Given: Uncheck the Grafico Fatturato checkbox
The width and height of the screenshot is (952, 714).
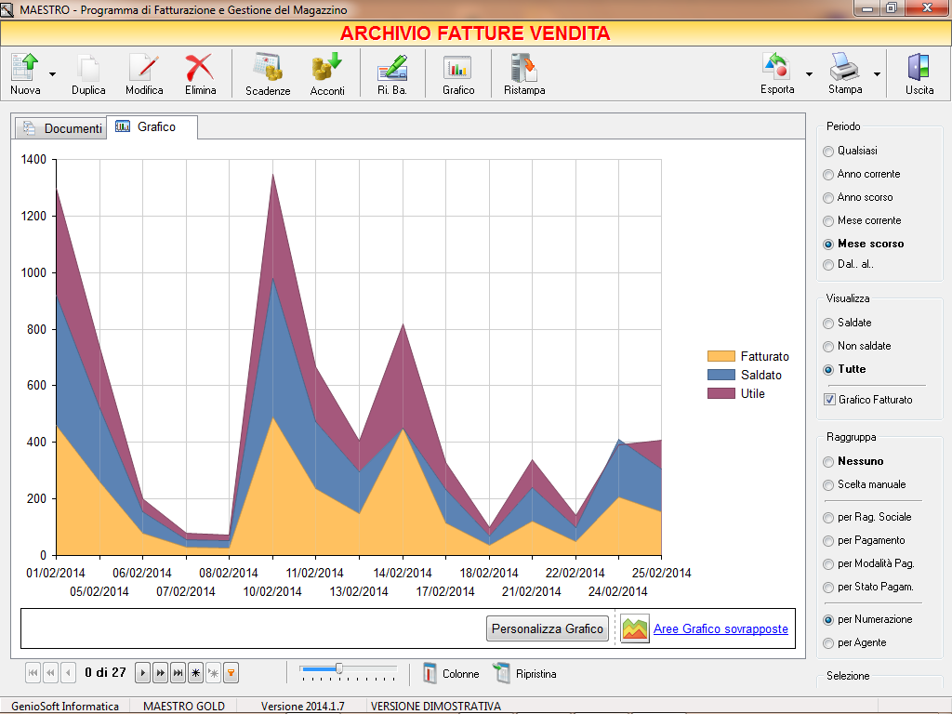Looking at the screenshot, I should 828,400.
